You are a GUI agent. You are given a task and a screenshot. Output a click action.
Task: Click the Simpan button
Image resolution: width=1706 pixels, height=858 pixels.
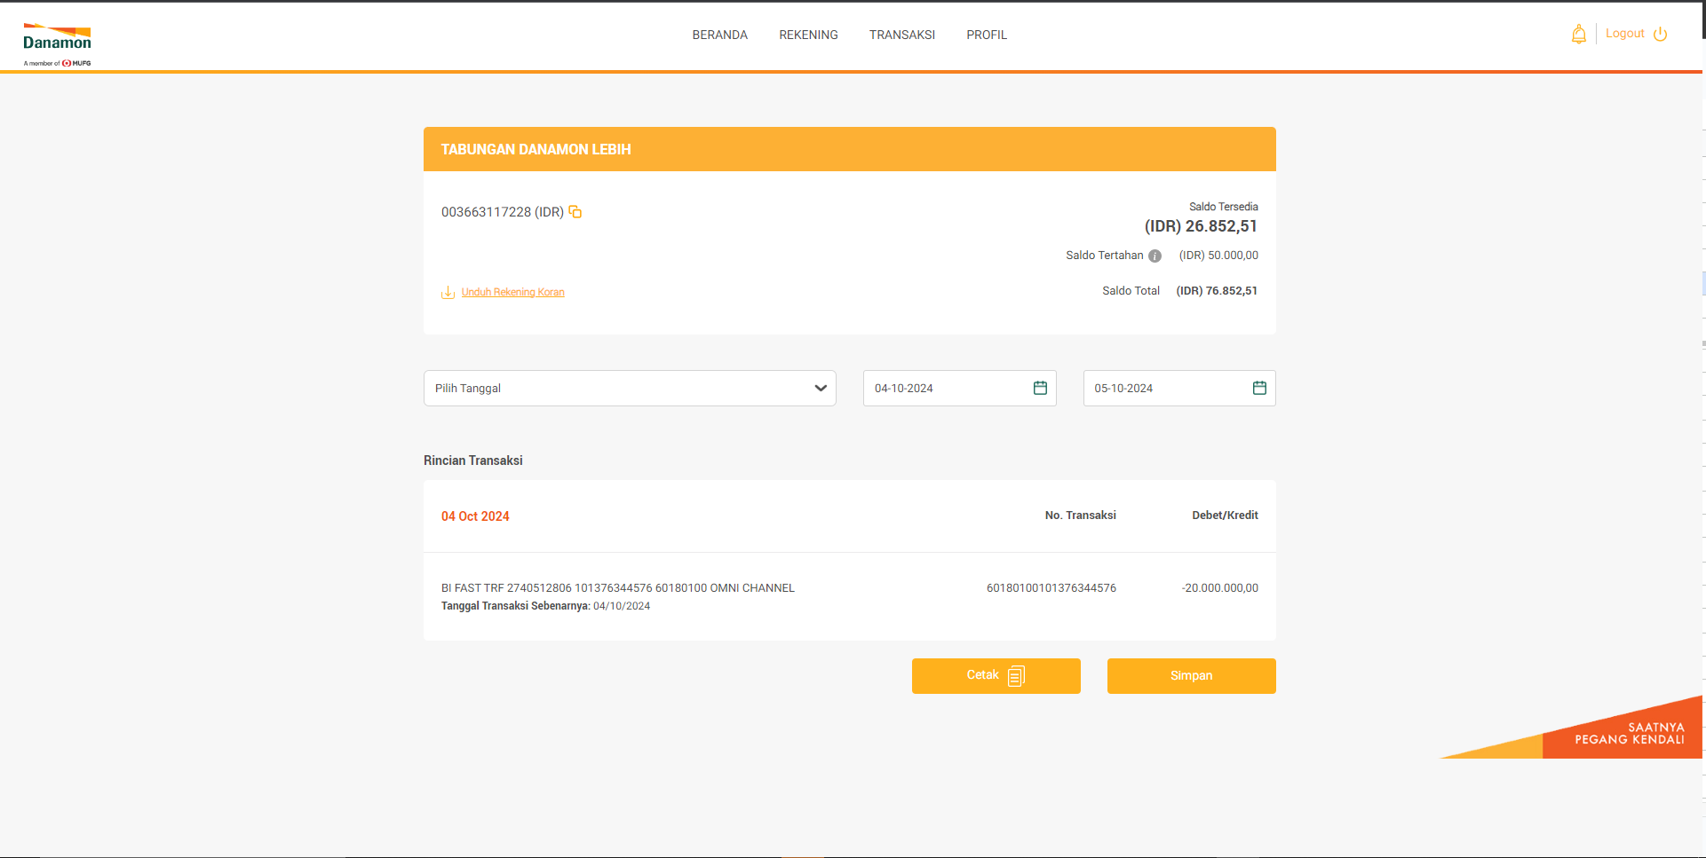1191,676
